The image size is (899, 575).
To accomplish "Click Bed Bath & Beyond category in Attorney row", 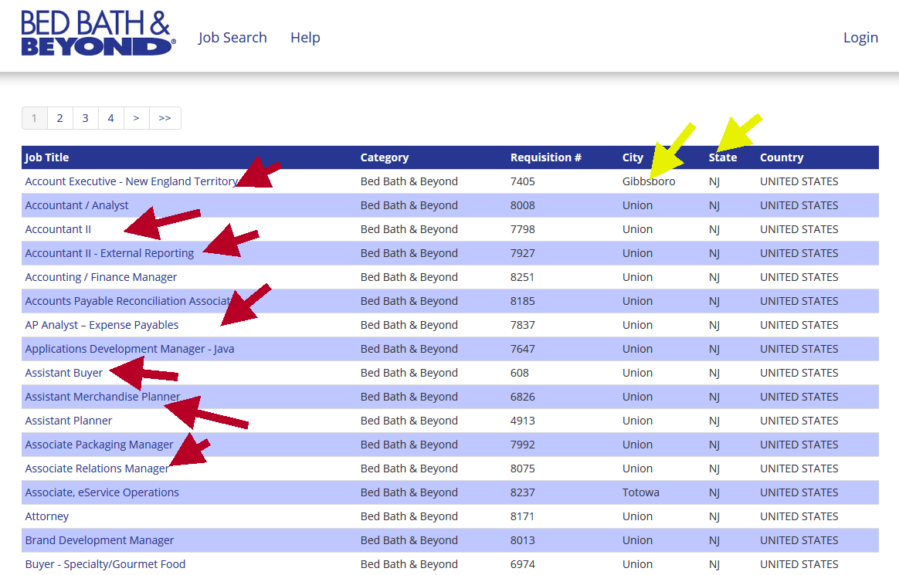I will pos(409,516).
